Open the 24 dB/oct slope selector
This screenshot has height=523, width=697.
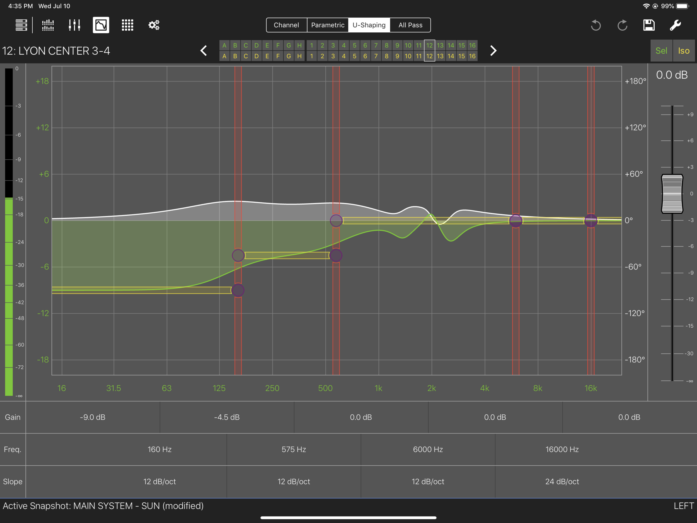(x=562, y=481)
